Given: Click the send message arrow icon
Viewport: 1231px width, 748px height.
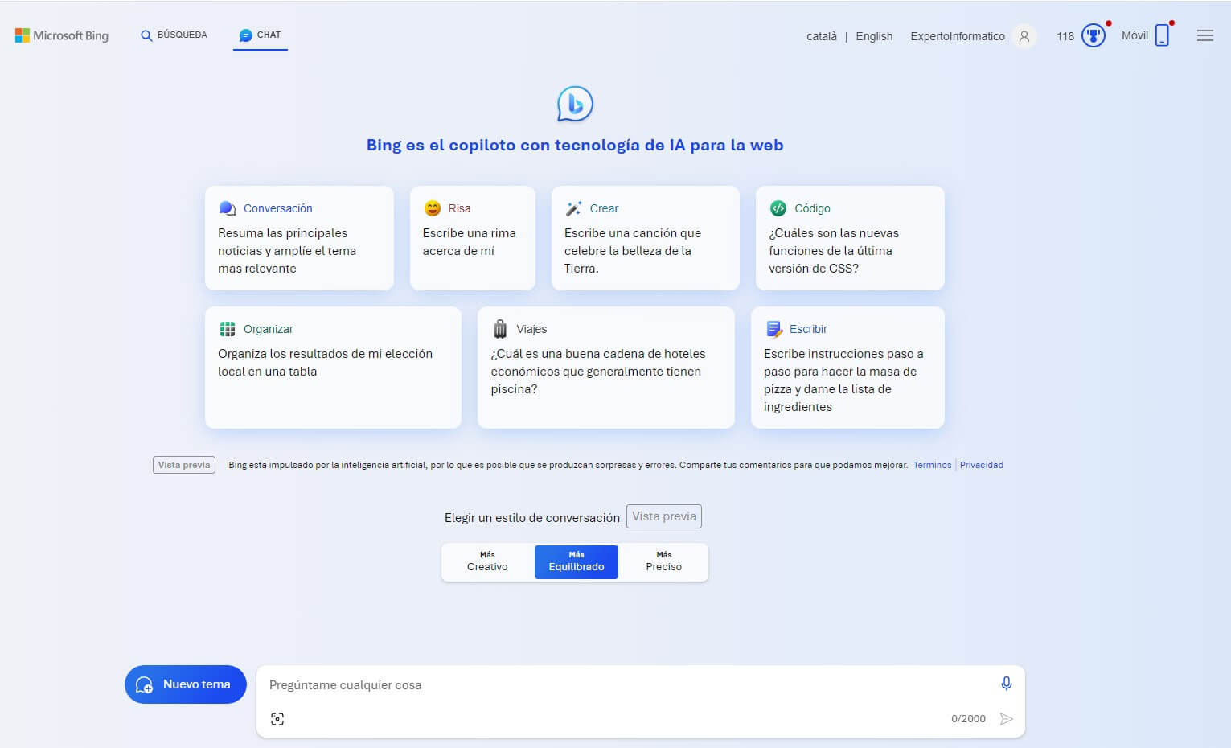Looking at the screenshot, I should tap(1006, 719).
